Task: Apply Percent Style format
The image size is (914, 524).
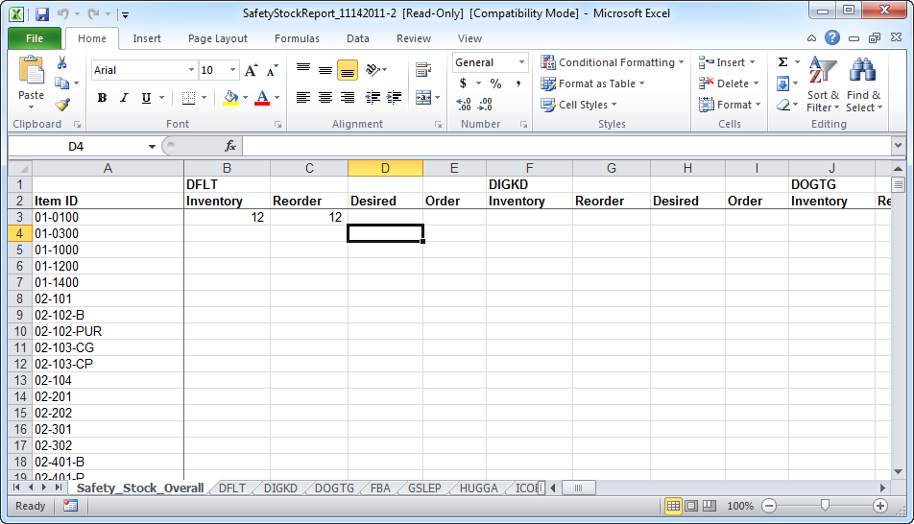Action: [496, 83]
